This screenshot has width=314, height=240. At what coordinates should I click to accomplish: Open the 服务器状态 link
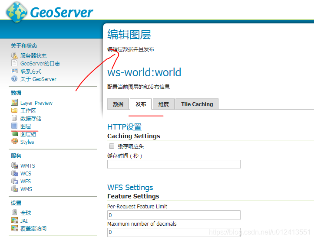[x=33, y=56]
